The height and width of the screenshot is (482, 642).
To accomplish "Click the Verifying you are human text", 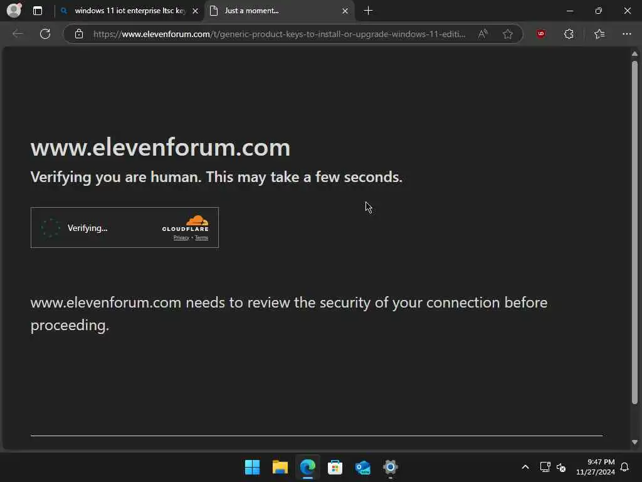I will 216,178.
